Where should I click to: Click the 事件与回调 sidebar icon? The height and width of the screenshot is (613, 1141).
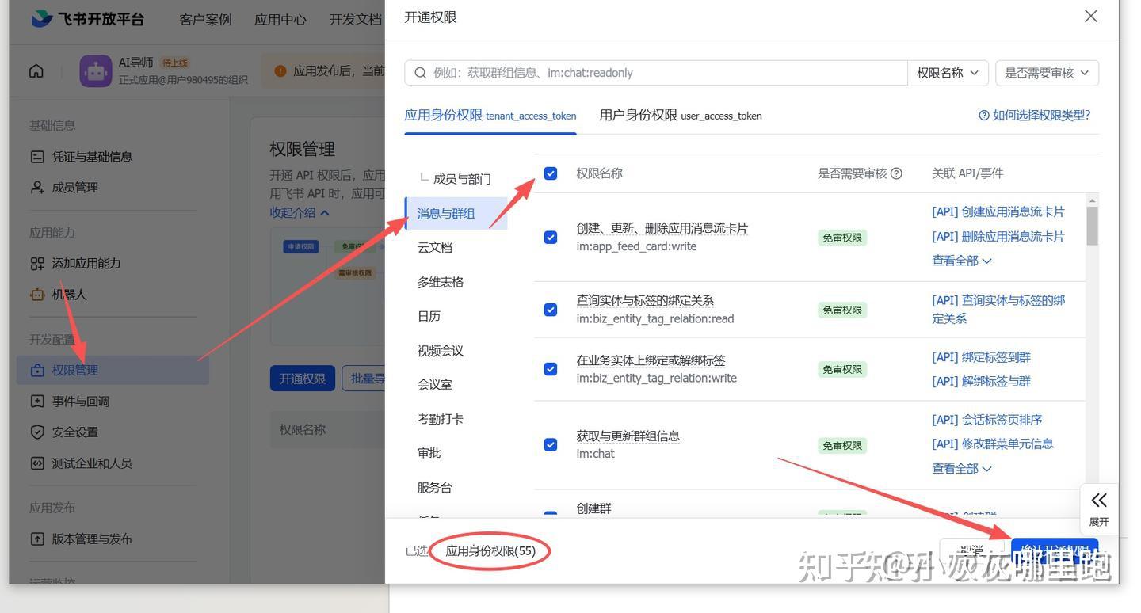(x=37, y=402)
